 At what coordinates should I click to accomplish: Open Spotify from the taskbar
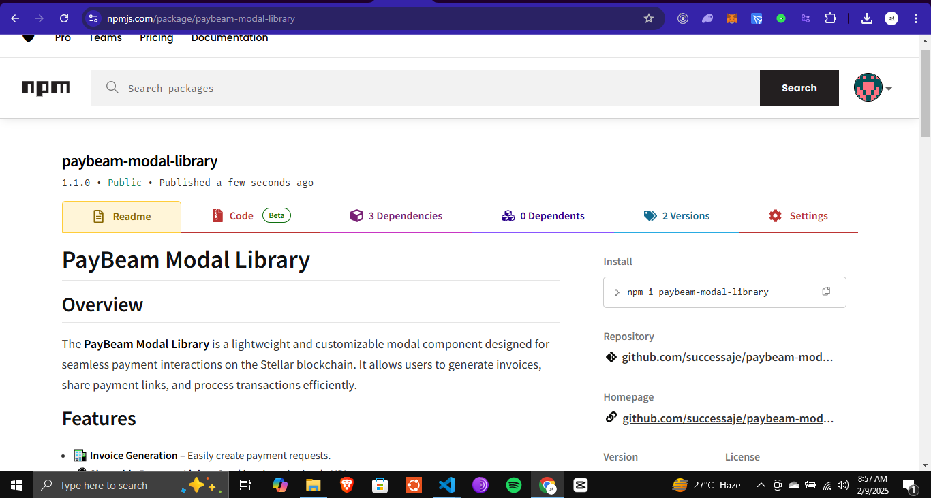coord(514,485)
